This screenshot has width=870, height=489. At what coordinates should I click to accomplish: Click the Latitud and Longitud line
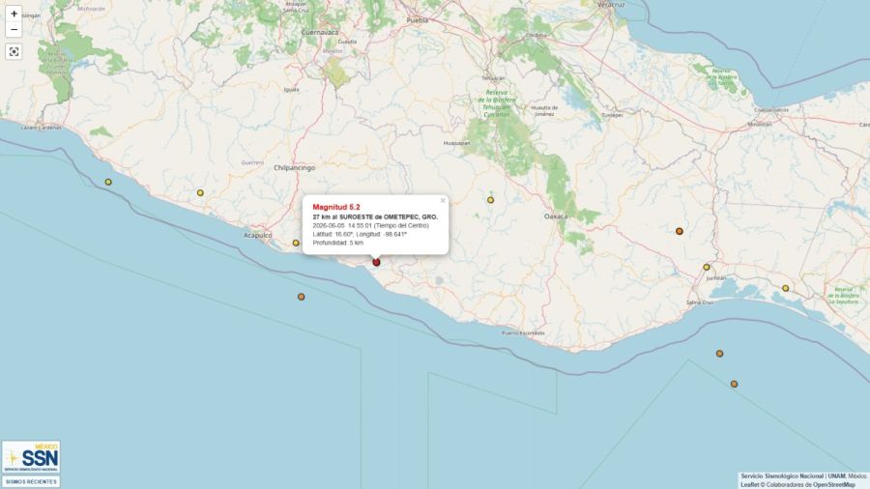tap(360, 234)
